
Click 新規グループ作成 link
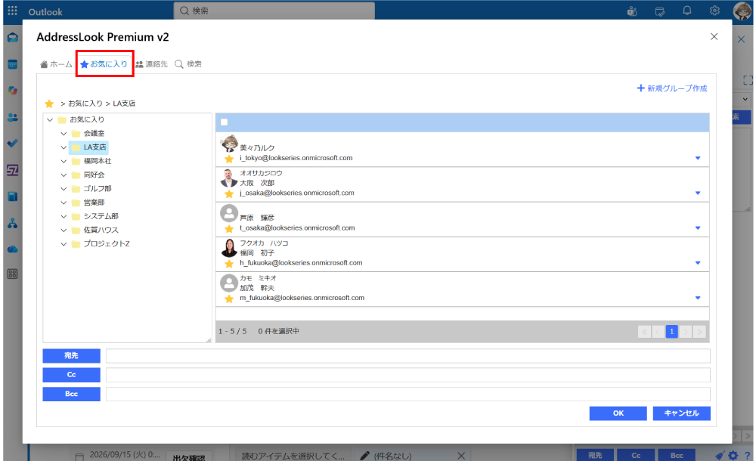click(672, 88)
